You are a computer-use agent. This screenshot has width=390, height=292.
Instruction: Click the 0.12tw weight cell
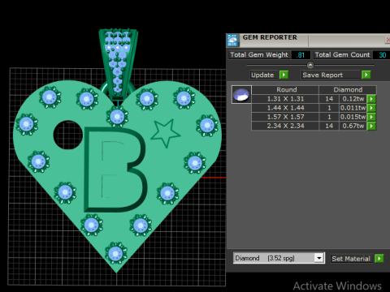click(353, 99)
